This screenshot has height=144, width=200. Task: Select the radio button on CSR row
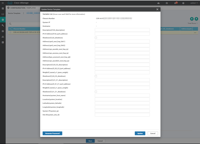pos(10,32)
